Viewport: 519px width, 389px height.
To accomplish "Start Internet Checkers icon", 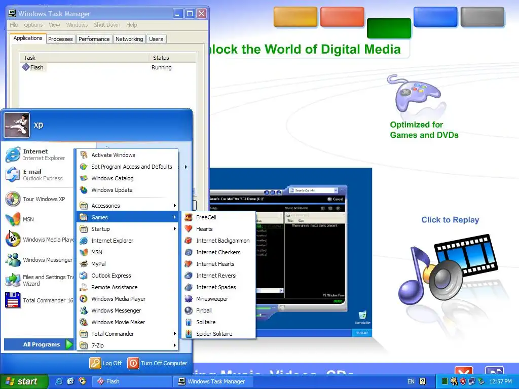I will tap(189, 252).
